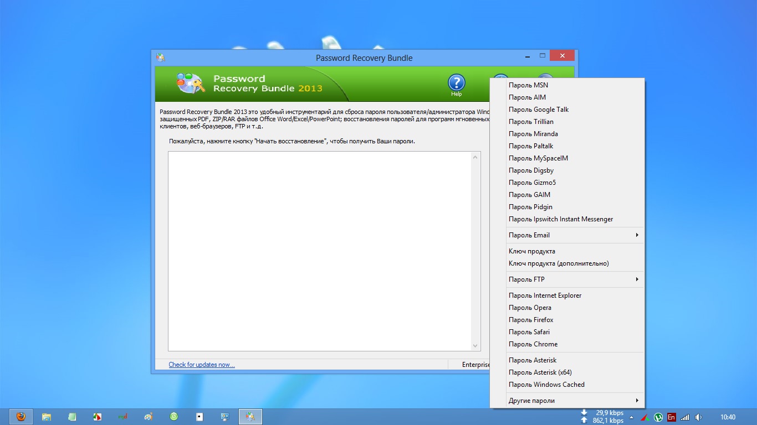This screenshot has height=425, width=757.
Task: Close the Password Recovery Bundle window
Action: pyautogui.click(x=562, y=56)
